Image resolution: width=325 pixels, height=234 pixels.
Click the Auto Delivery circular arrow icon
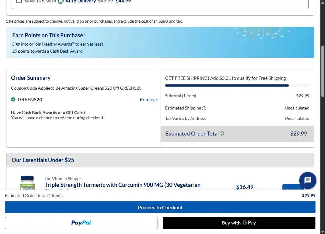pyautogui.click(x=61, y=2)
